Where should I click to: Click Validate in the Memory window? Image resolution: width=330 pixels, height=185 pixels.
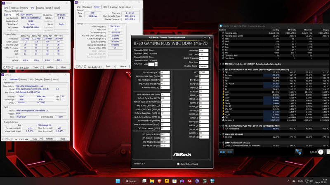(123, 66)
